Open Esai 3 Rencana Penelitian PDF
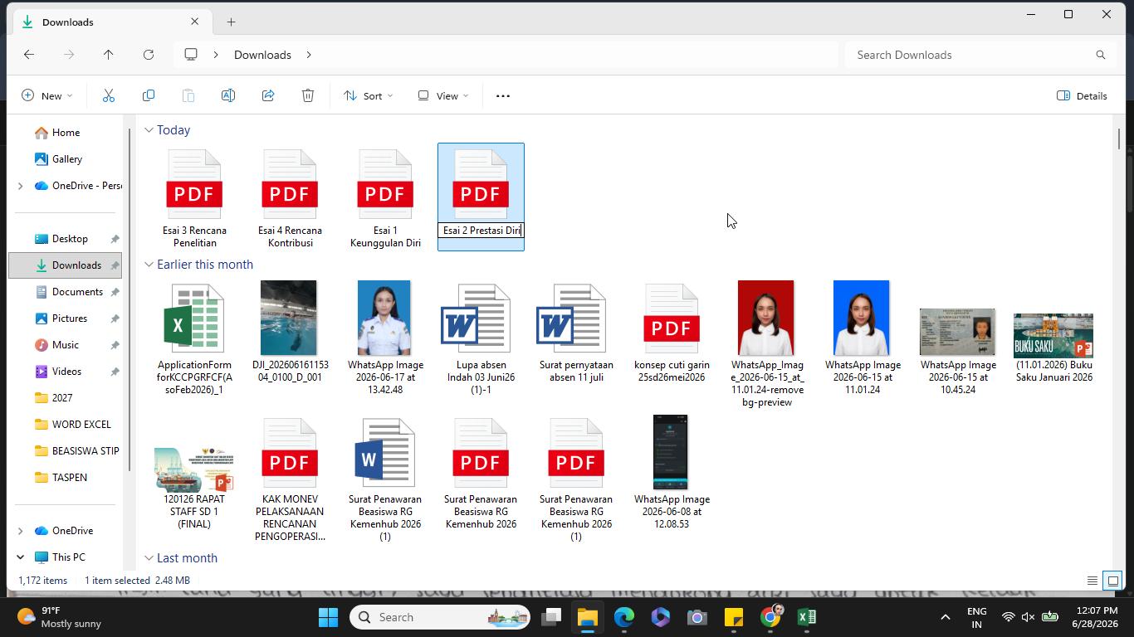Screen dimensions: 1134x637 coord(194,198)
